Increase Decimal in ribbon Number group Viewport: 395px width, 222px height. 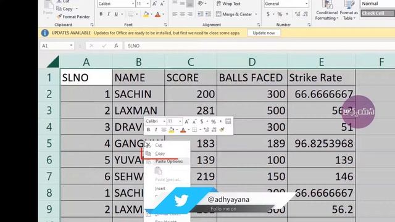[x=297, y=14]
